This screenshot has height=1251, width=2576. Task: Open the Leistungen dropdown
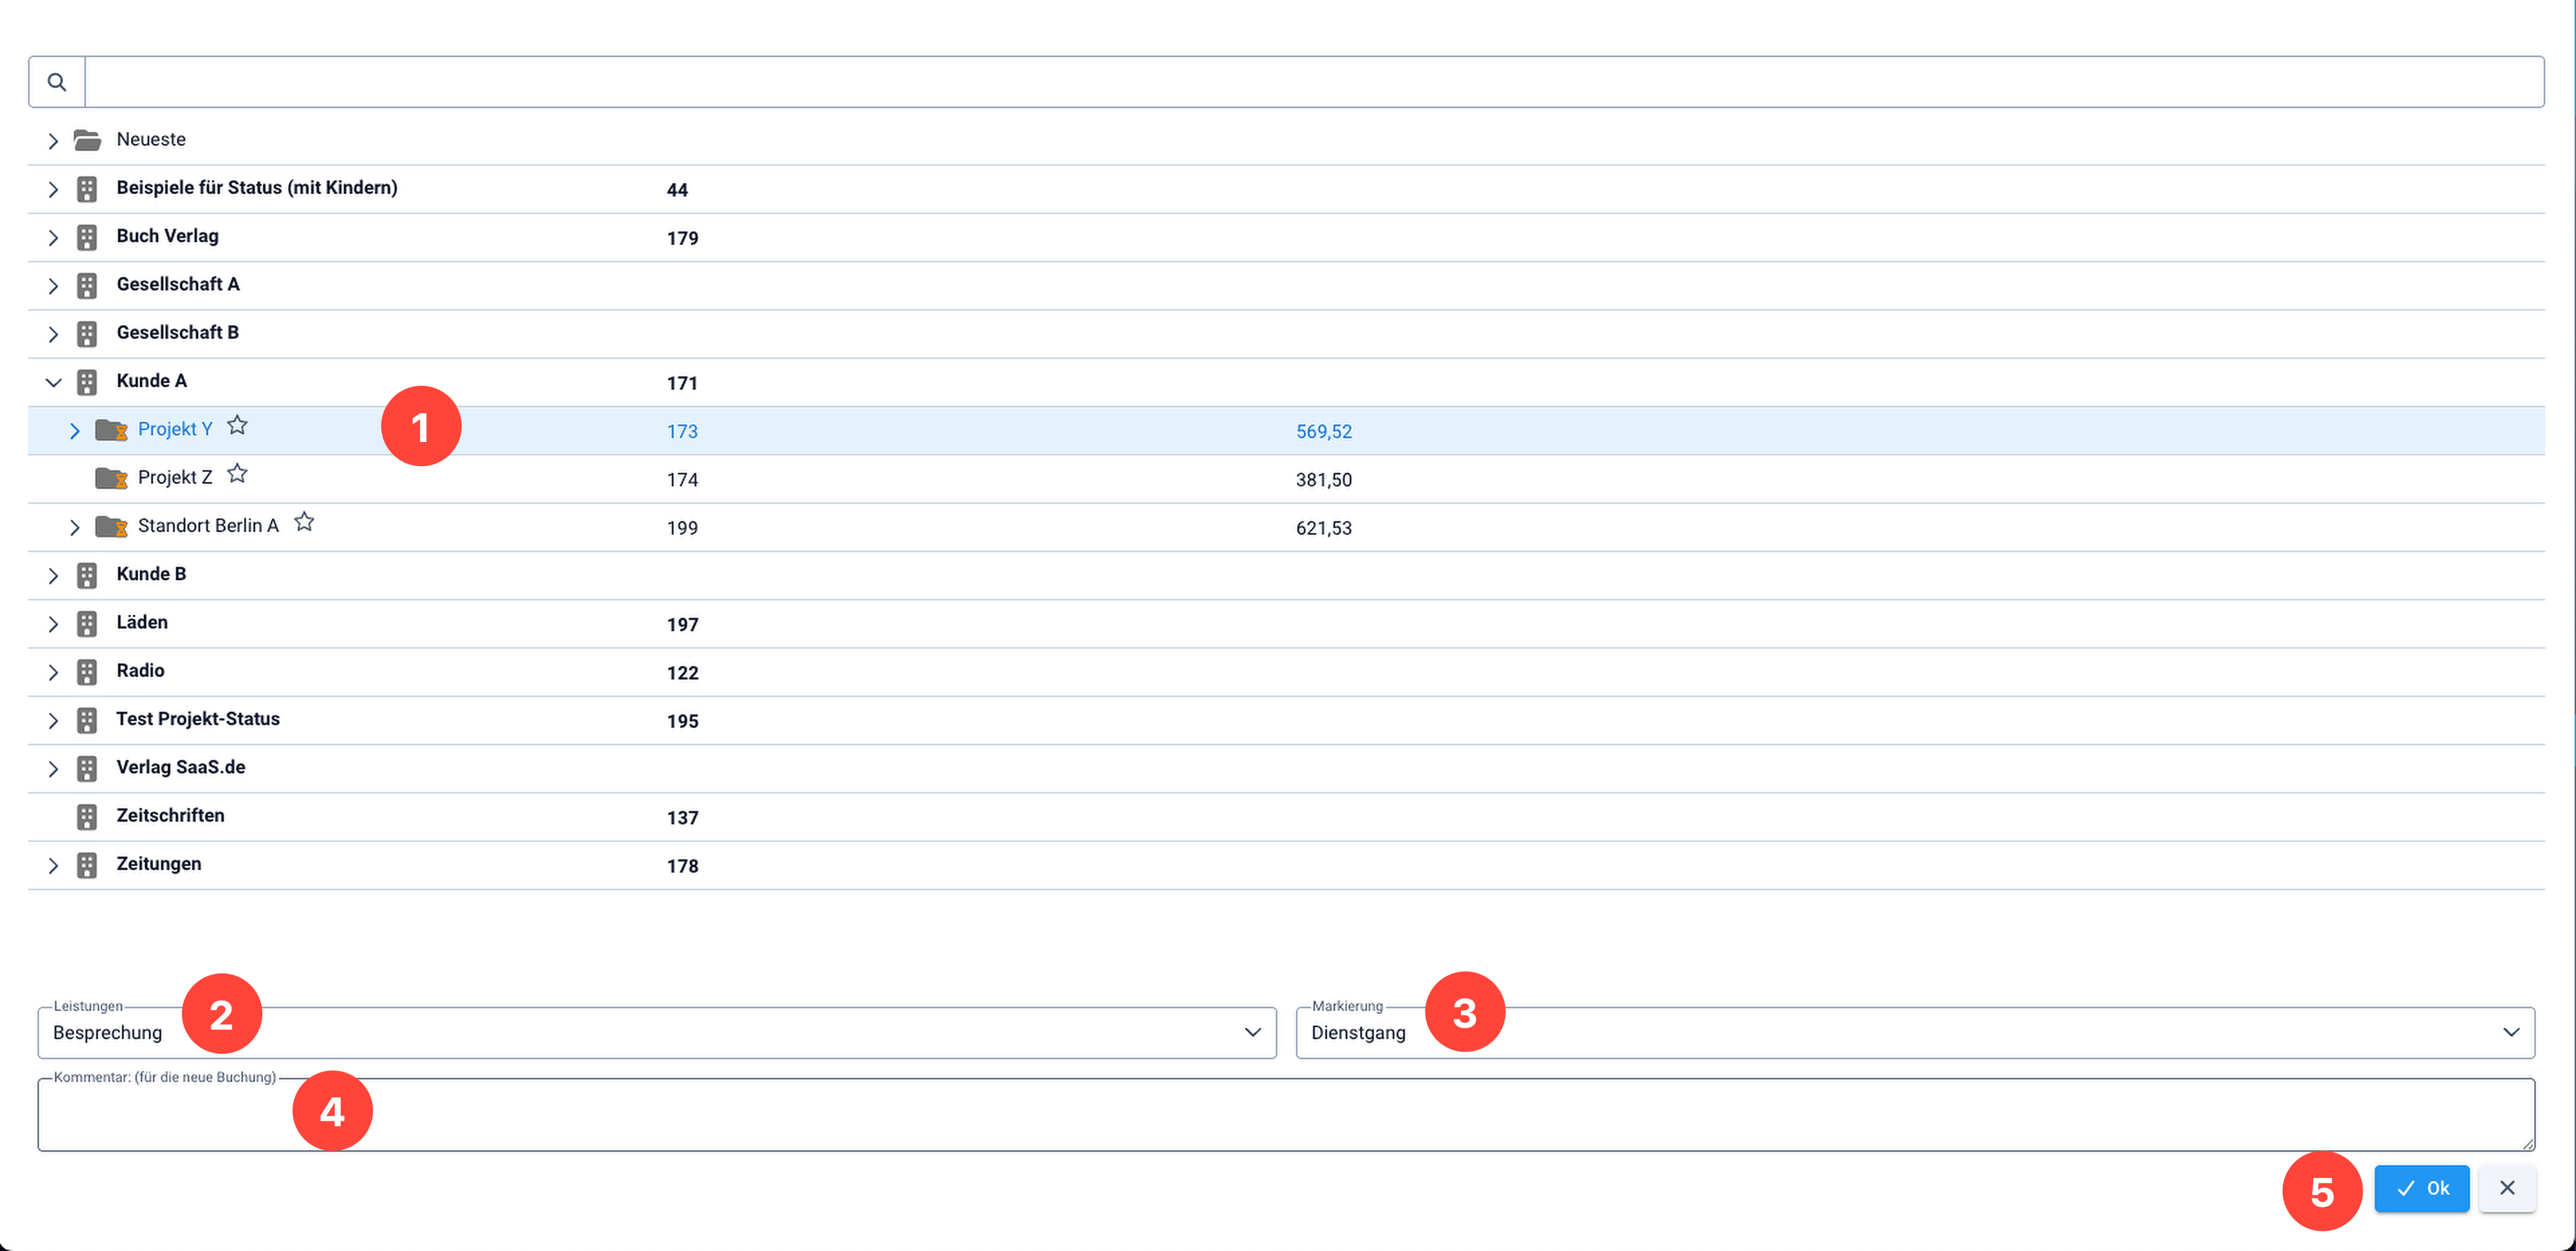(x=657, y=1032)
